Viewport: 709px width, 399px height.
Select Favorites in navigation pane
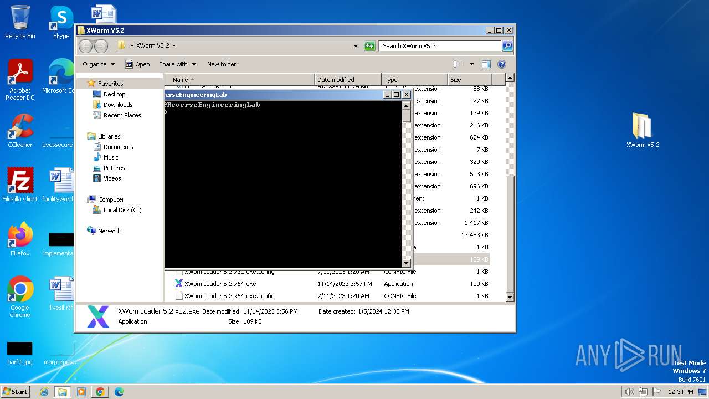110,84
